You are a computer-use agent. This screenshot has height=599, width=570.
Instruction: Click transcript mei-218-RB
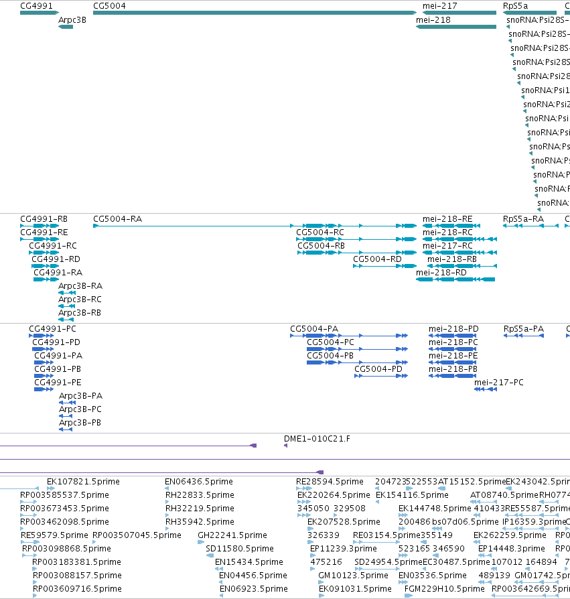pos(452,259)
